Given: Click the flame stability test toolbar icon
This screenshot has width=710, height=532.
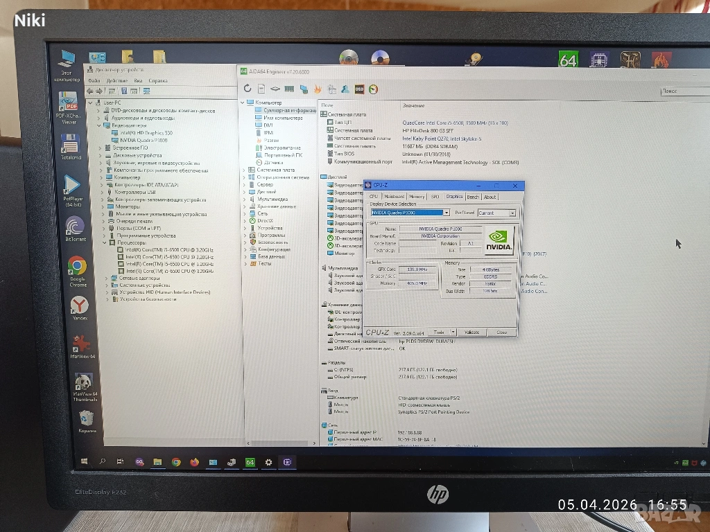Looking at the screenshot, I should pos(318,89).
